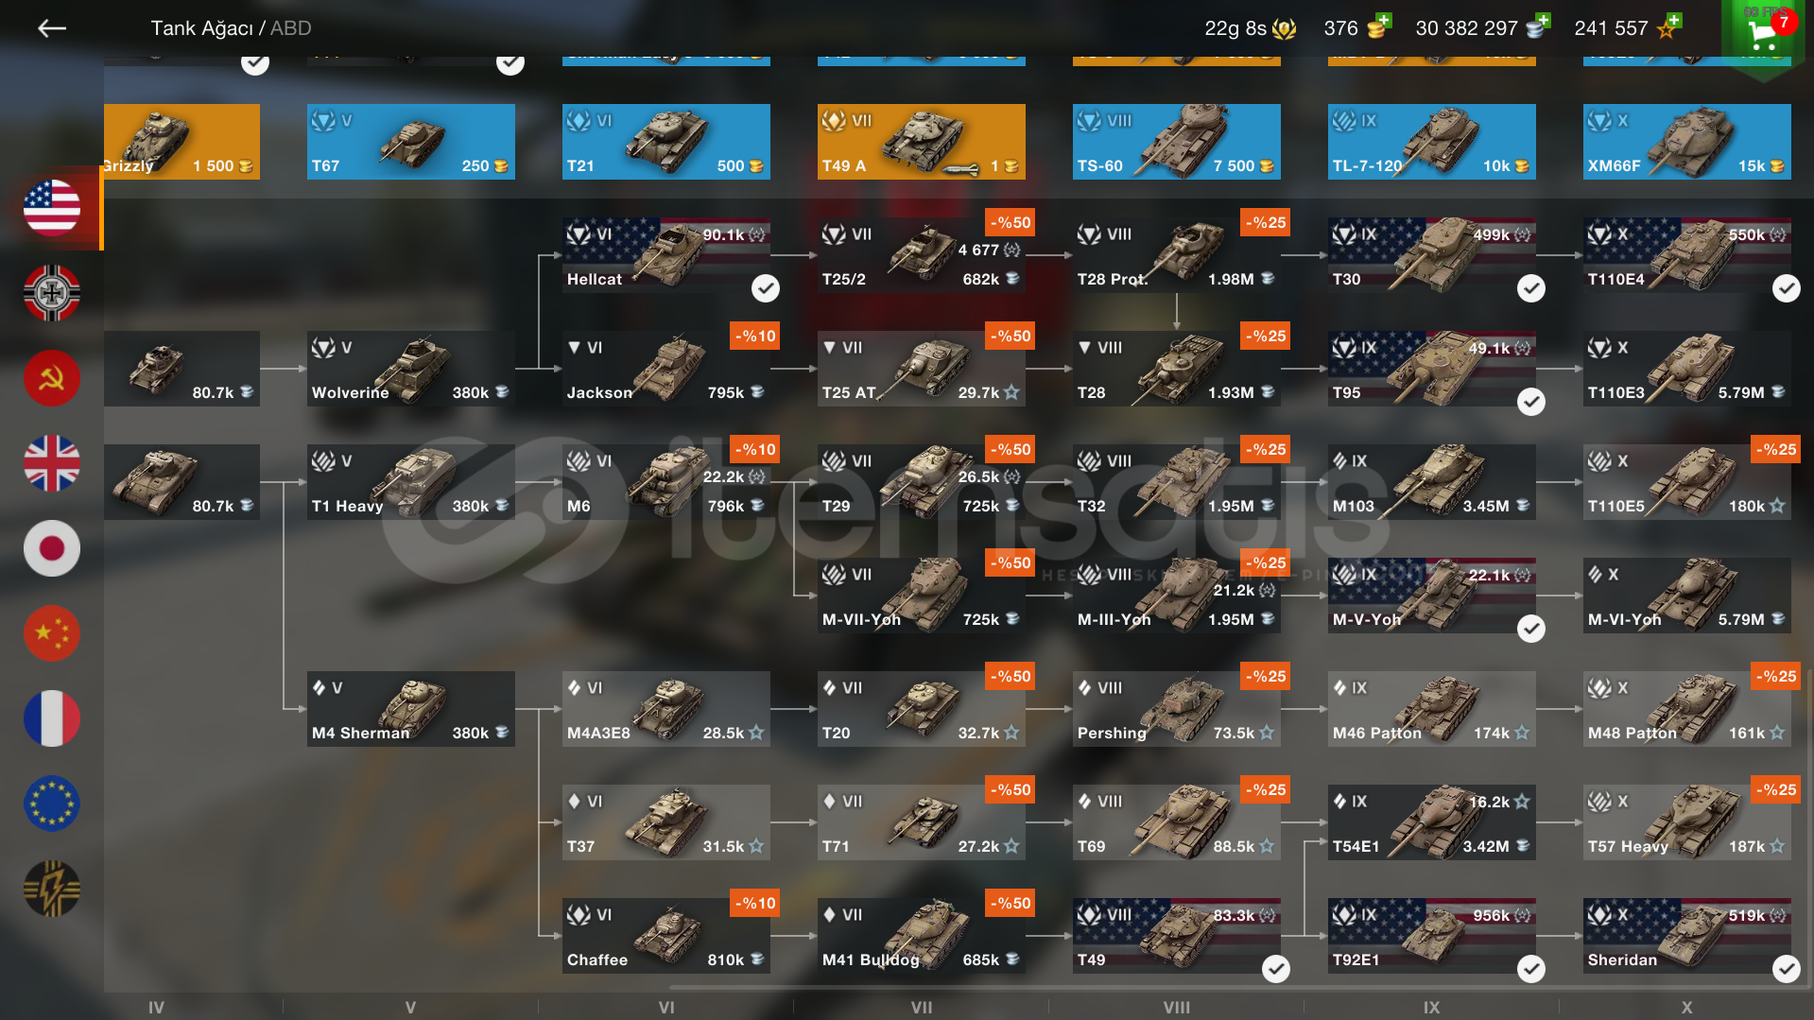Open the shop cart icon
Viewport: 1814px width, 1020px height.
[x=1763, y=34]
